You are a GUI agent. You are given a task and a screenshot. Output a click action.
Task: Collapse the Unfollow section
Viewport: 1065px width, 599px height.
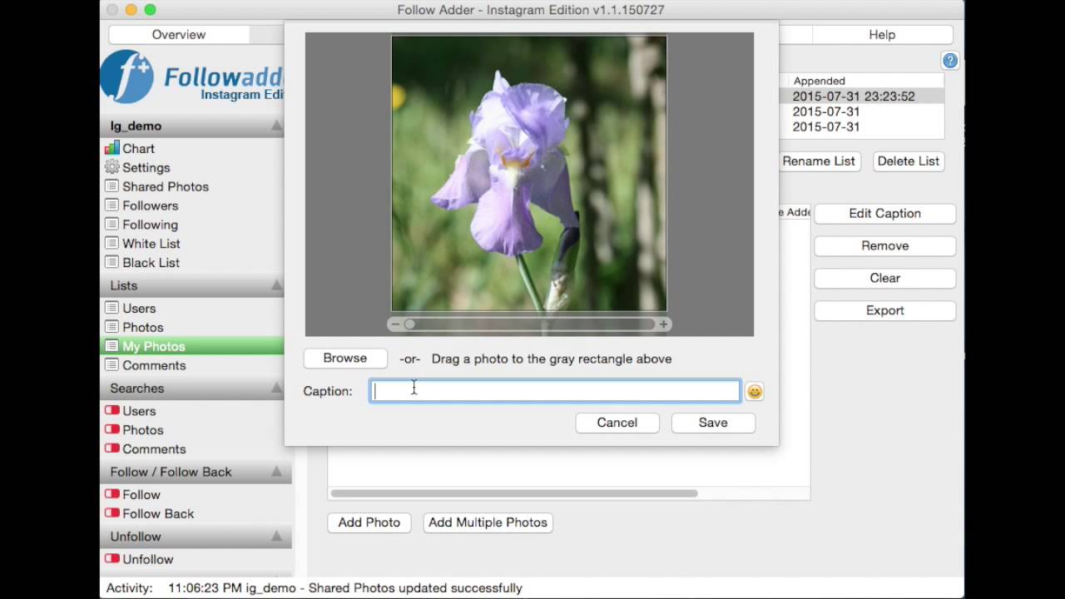tap(276, 537)
